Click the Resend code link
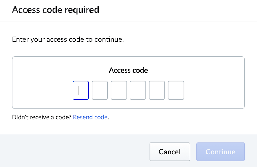Image resolution: width=257 pixels, height=167 pixels. coord(90,117)
